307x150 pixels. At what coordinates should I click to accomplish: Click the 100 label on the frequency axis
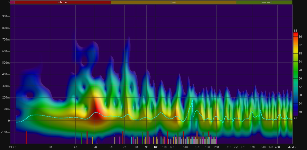pos(156,147)
